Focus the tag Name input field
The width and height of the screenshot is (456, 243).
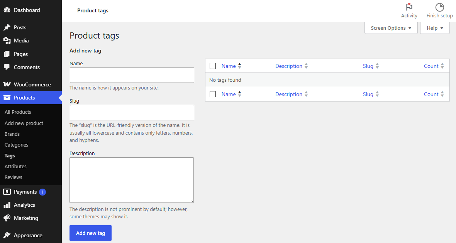pyautogui.click(x=132, y=75)
